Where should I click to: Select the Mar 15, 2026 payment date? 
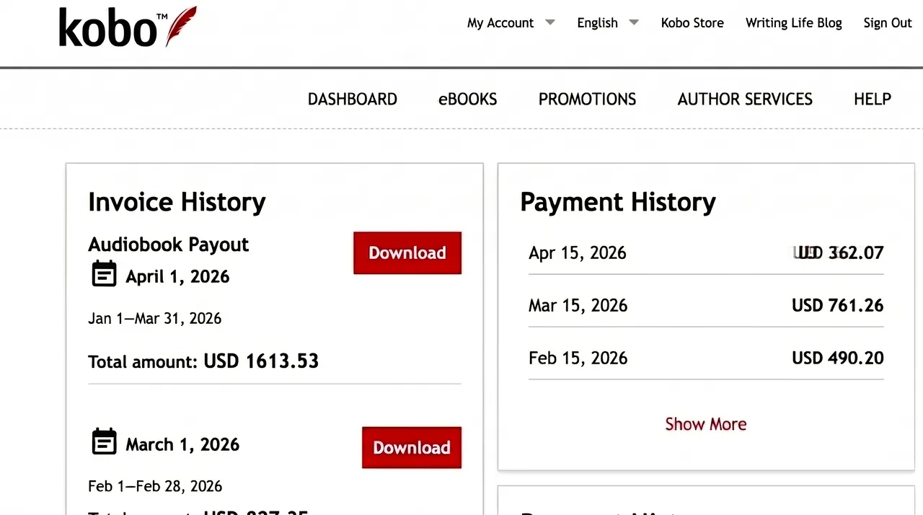pos(578,306)
